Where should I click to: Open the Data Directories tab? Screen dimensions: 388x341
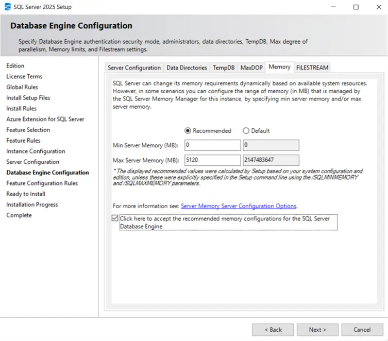tap(187, 68)
